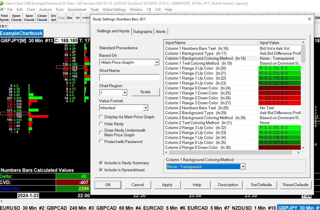Switch to GBPCAD 240 Min #3 chart tab
The width and height of the screenshot is (320, 210).
70,208
